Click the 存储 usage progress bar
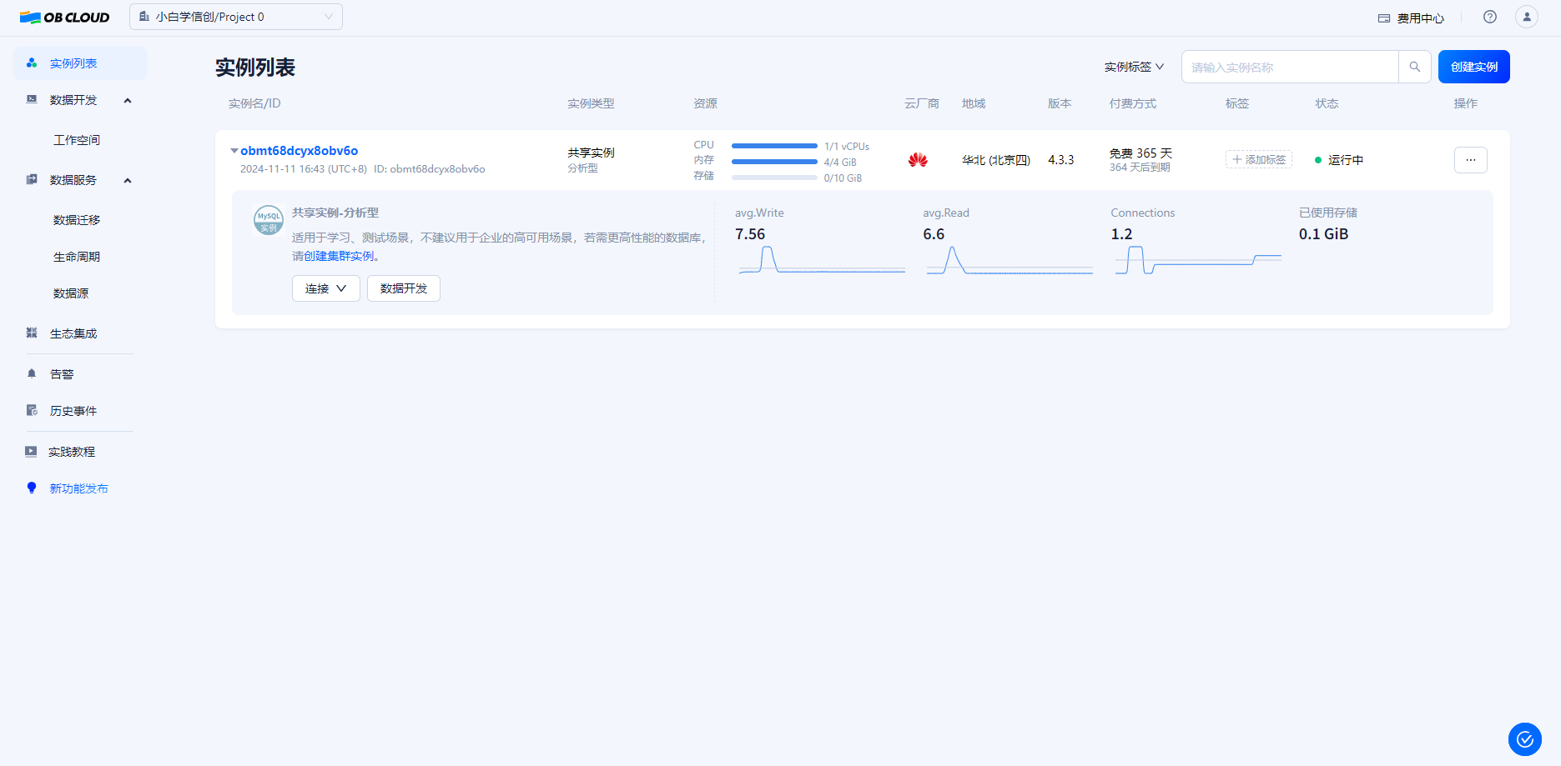This screenshot has height=766, width=1561. (774, 178)
